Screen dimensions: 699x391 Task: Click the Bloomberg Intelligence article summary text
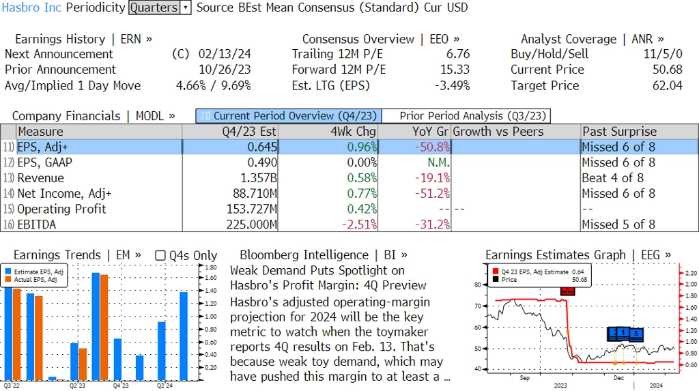click(340, 339)
